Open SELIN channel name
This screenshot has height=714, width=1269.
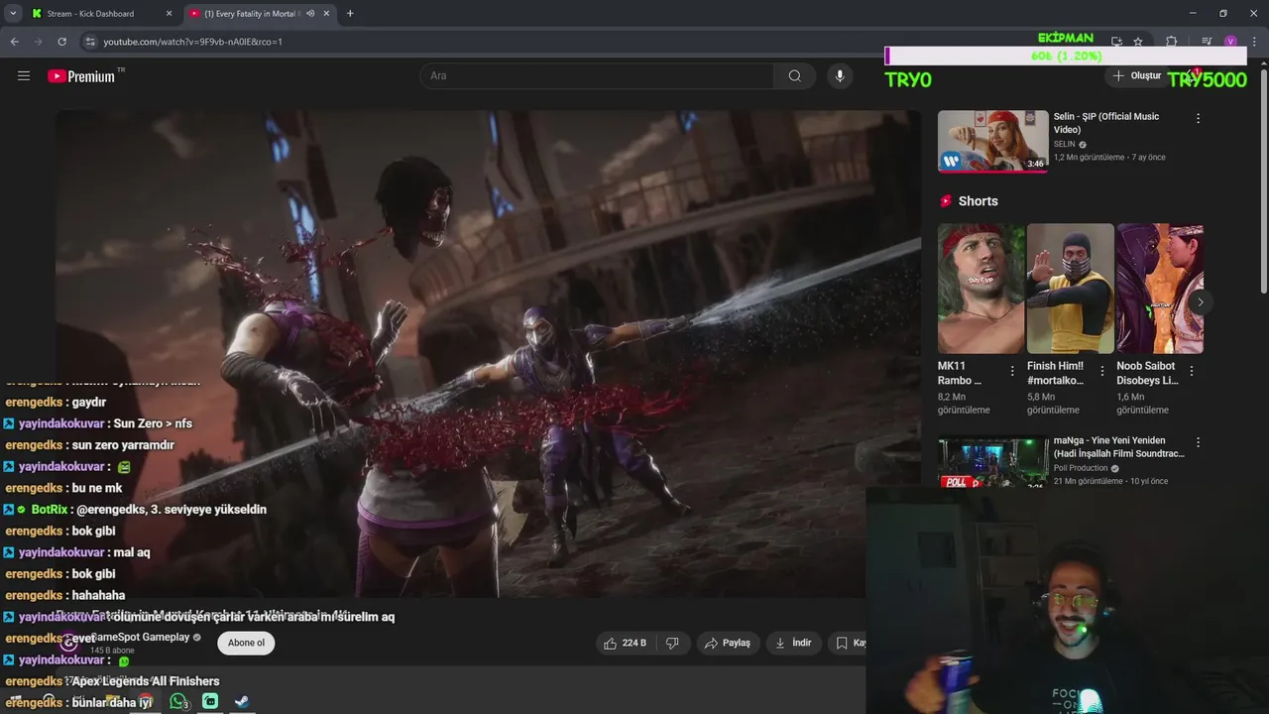click(1065, 144)
